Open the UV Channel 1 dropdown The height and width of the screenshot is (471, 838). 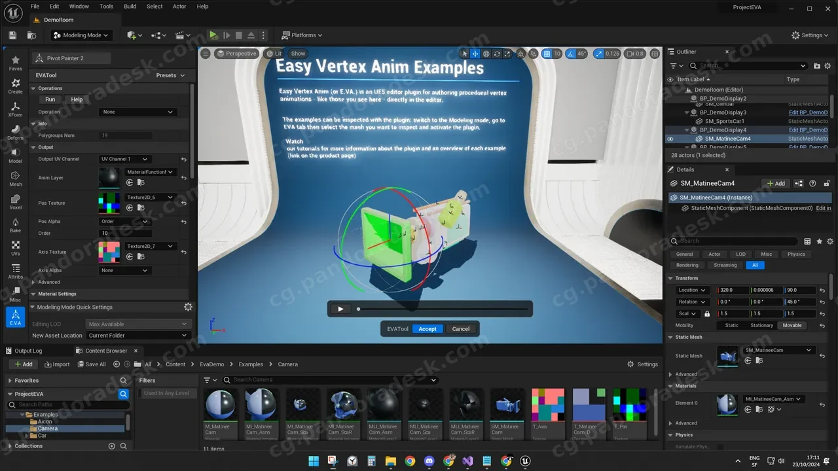124,159
